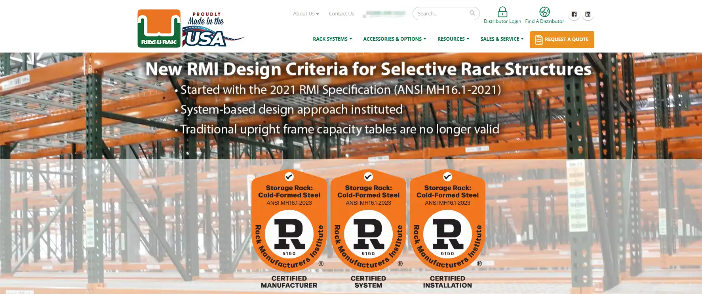Click the Proudly Made in the USA badge

point(213,29)
